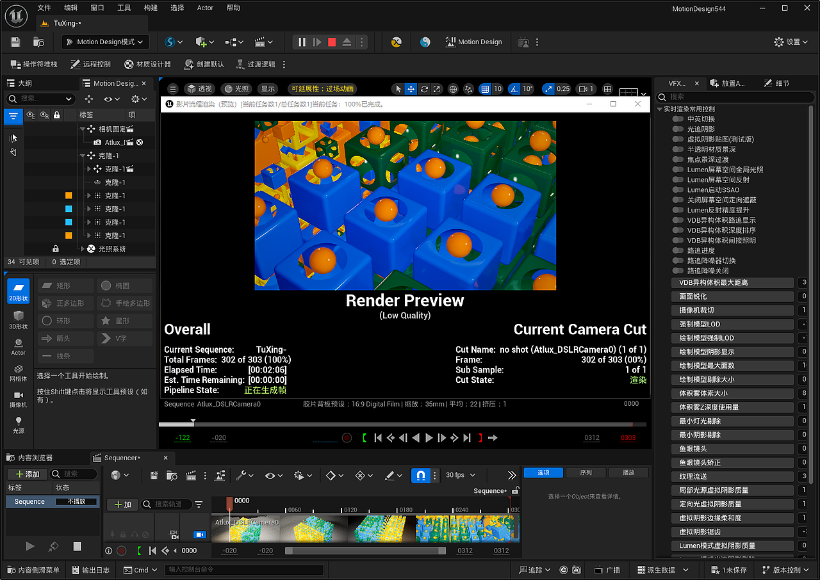Toggle the 焦点景深过渡 switch
The image size is (820, 580).
pyautogui.click(x=677, y=159)
